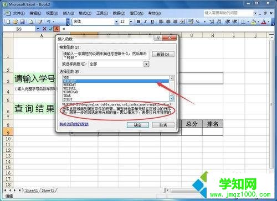Image resolution: width=277 pixels, height=201 pixels.
Task: Apply cell borders with the Borders icon
Action: (x=243, y=22)
